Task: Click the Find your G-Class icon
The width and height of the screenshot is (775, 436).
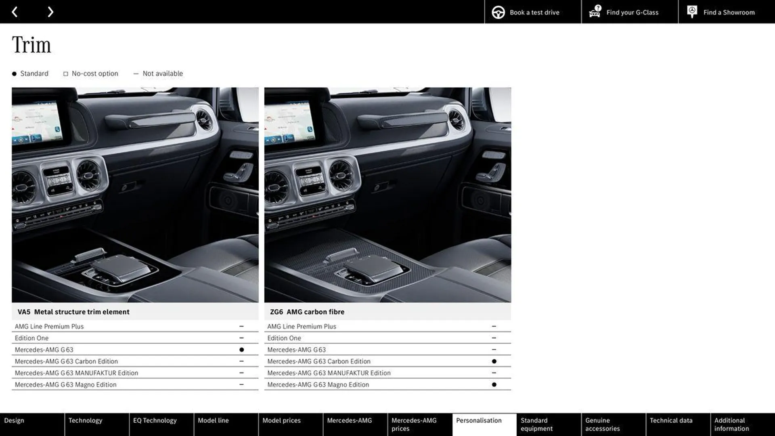Action: pyautogui.click(x=594, y=12)
